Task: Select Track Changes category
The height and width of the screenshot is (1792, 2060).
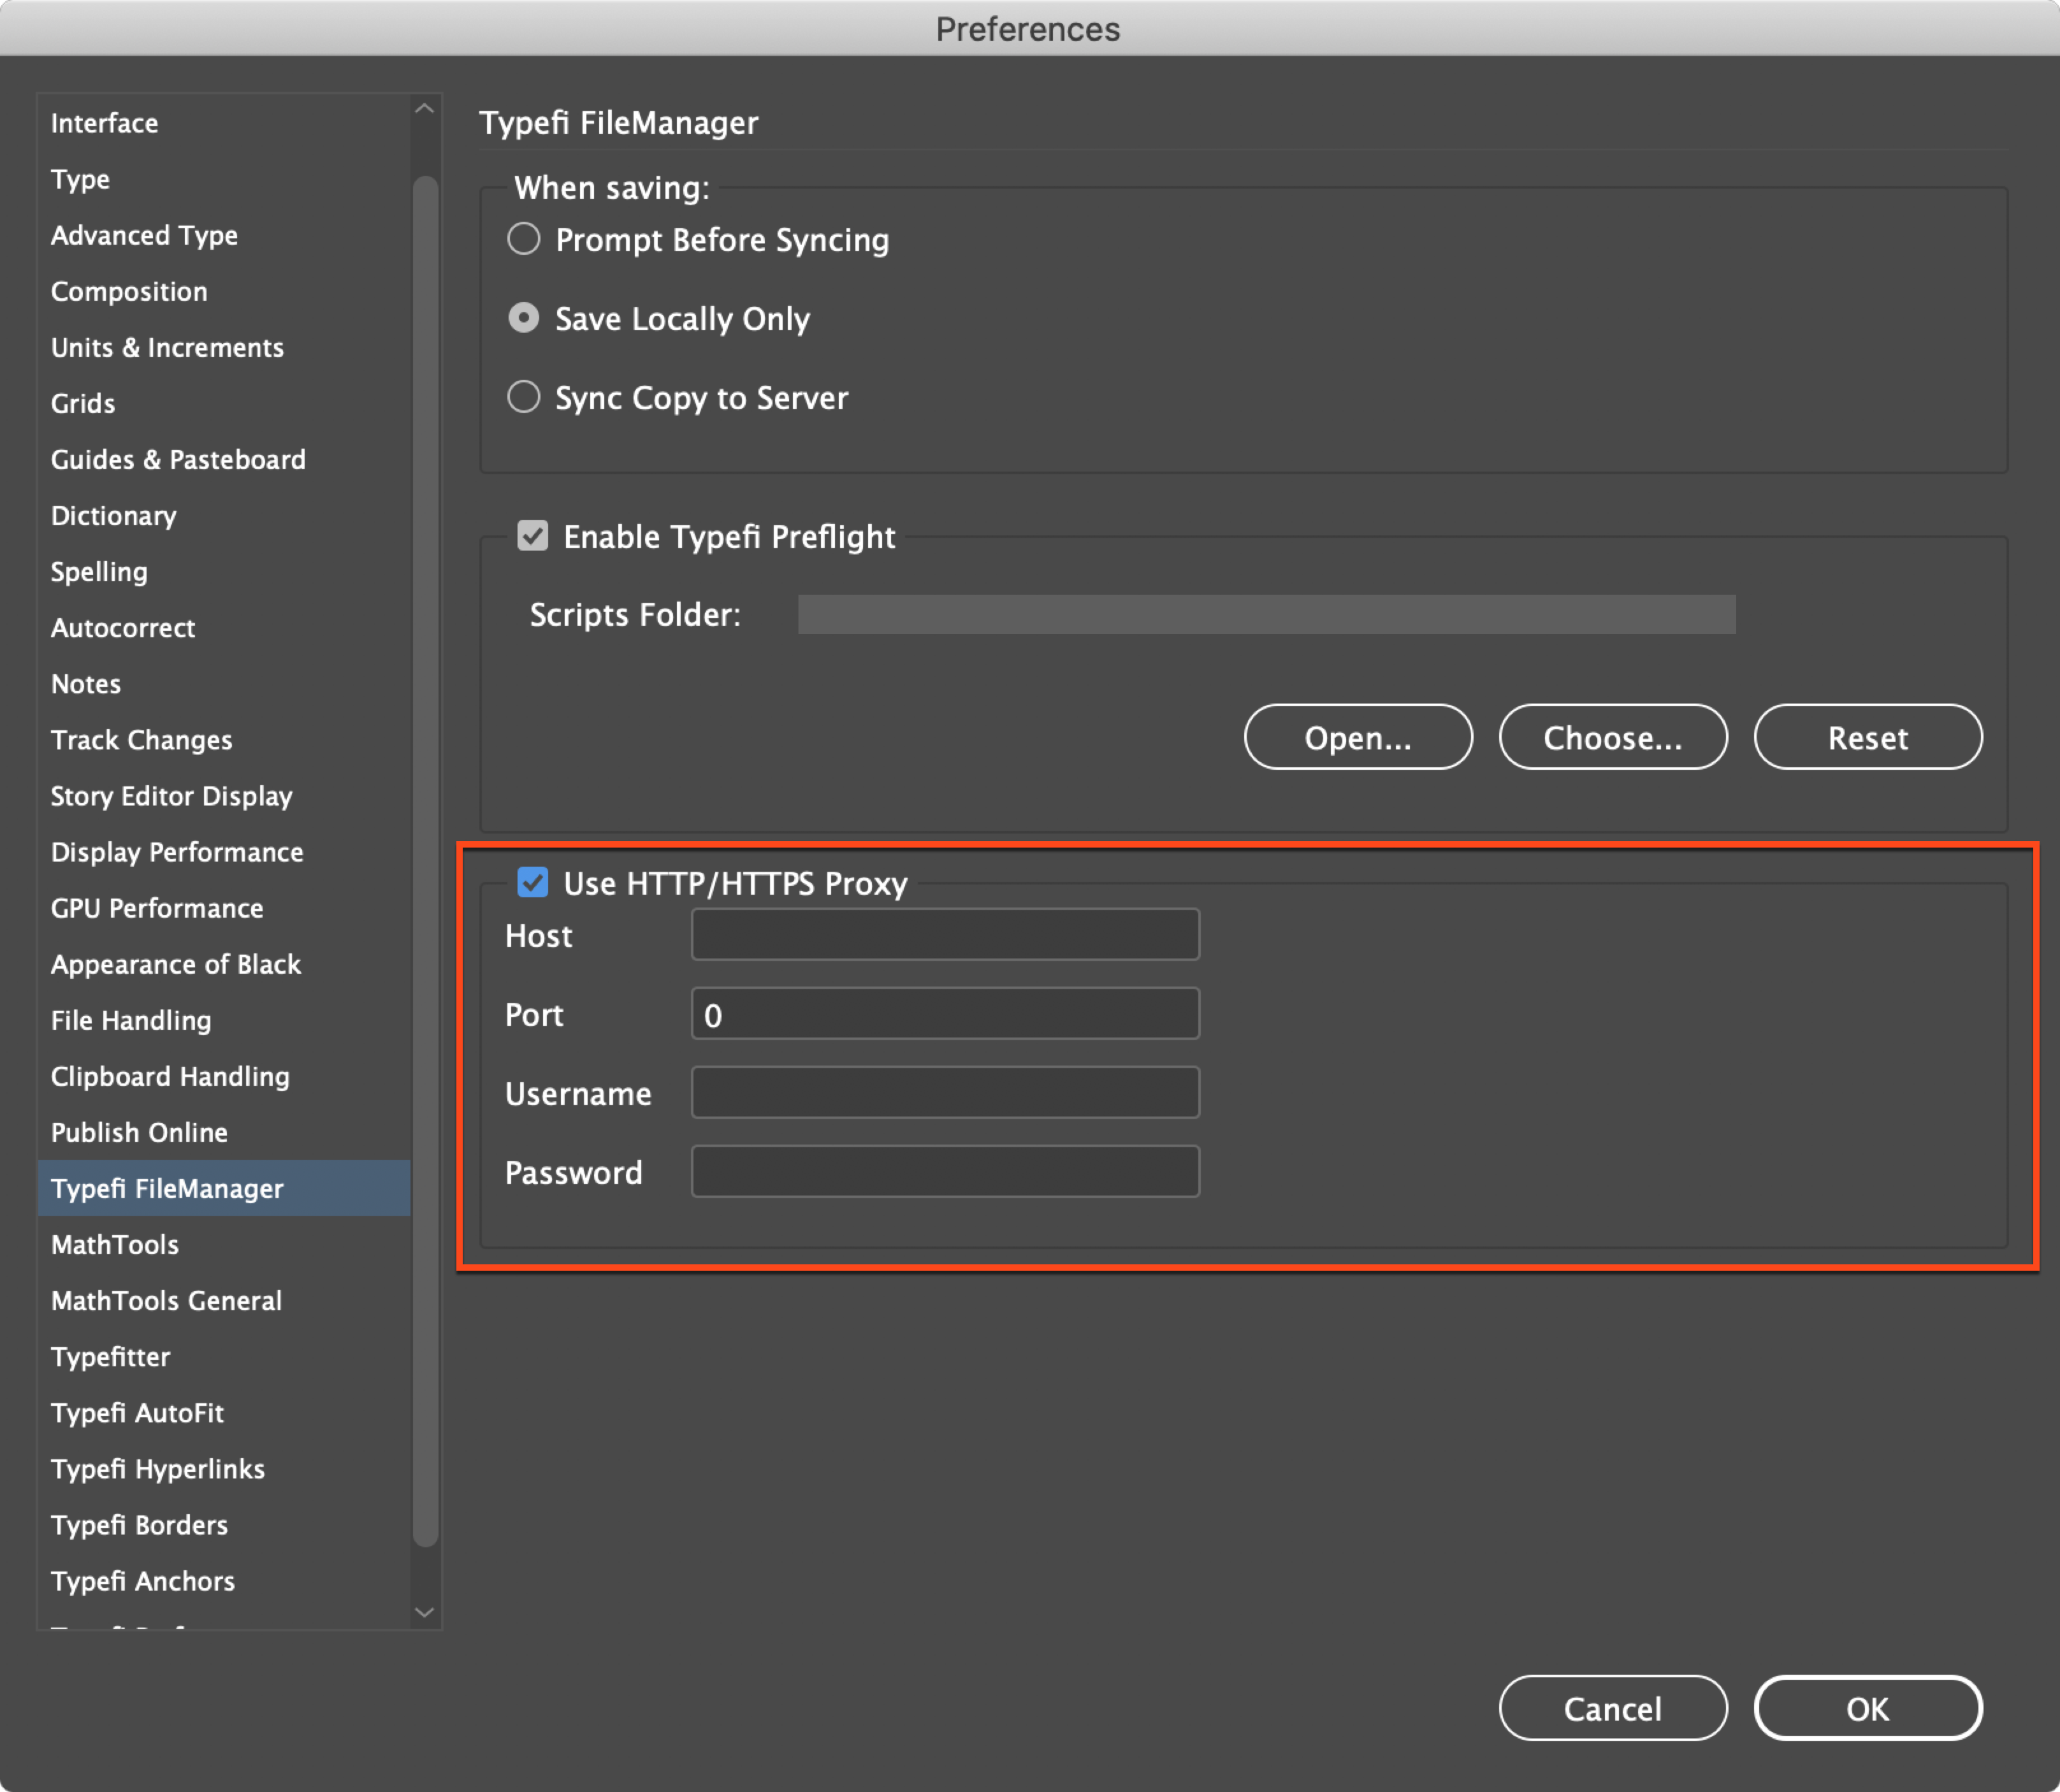Action: pyautogui.click(x=224, y=739)
